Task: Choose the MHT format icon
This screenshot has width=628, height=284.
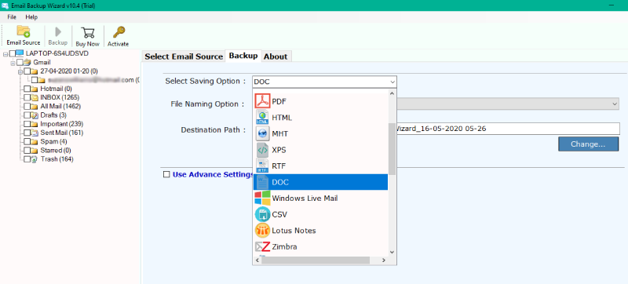Action: point(263,133)
